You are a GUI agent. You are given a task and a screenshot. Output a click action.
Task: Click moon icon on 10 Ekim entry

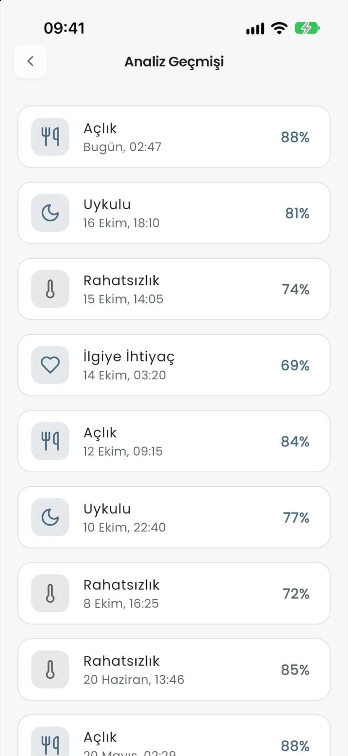click(x=50, y=517)
